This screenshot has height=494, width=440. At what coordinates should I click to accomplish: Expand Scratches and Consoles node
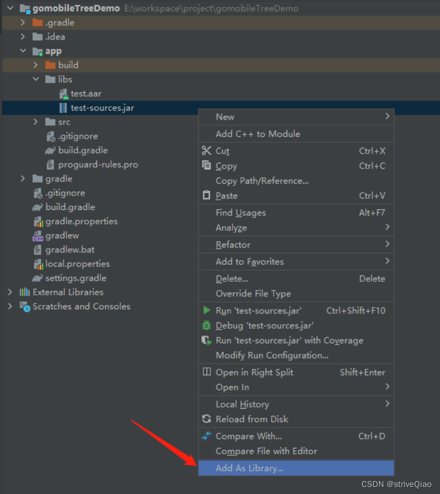click(x=10, y=306)
